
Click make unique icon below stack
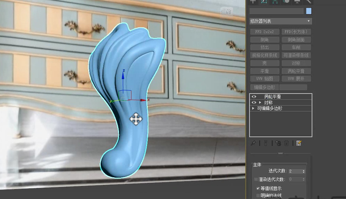coord(278,143)
